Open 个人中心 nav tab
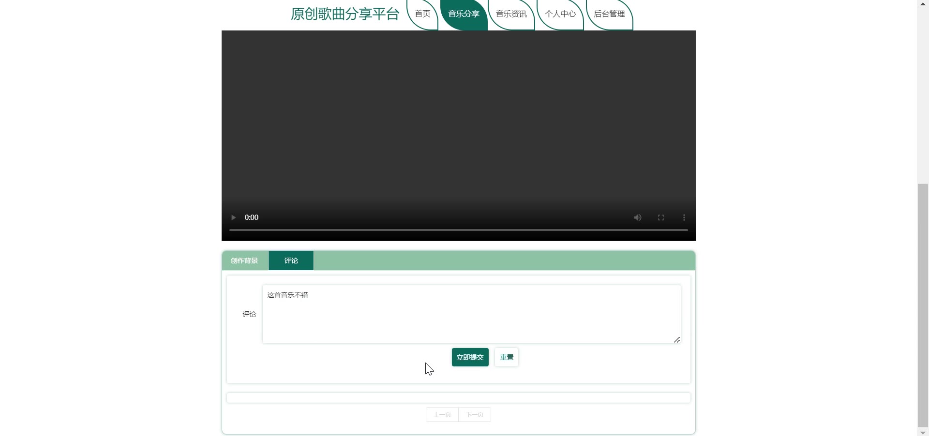 pos(560,15)
